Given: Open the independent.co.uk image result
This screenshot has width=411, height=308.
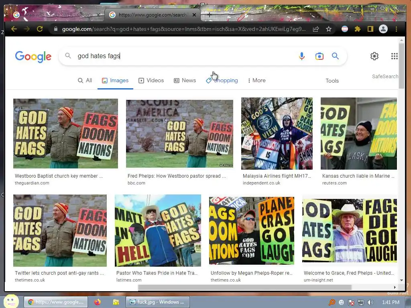Looking at the screenshot, I should (277, 134).
